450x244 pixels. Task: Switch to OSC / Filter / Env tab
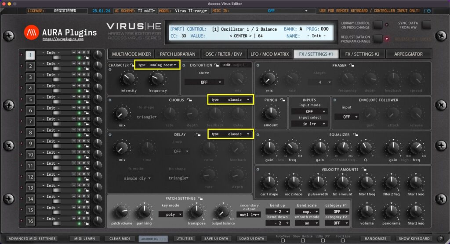click(224, 54)
